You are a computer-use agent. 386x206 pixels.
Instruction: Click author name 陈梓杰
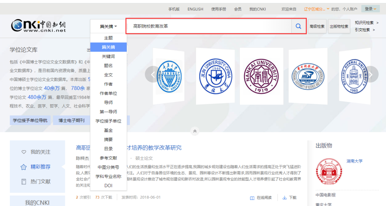coord(82,158)
